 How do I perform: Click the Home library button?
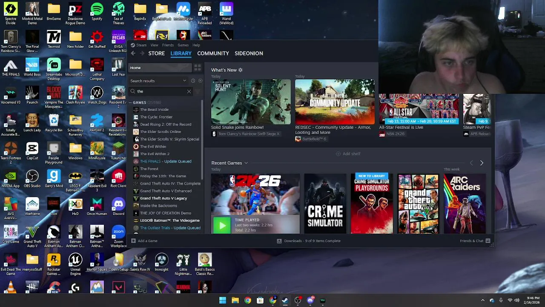160,68
